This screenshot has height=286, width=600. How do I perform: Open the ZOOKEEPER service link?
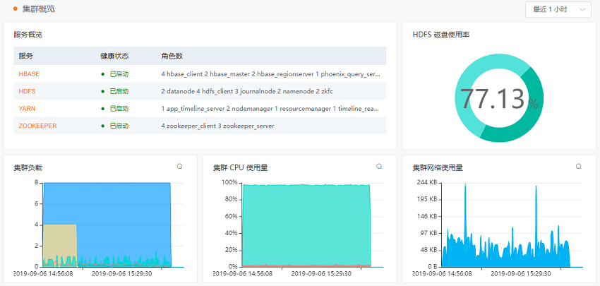tap(37, 126)
